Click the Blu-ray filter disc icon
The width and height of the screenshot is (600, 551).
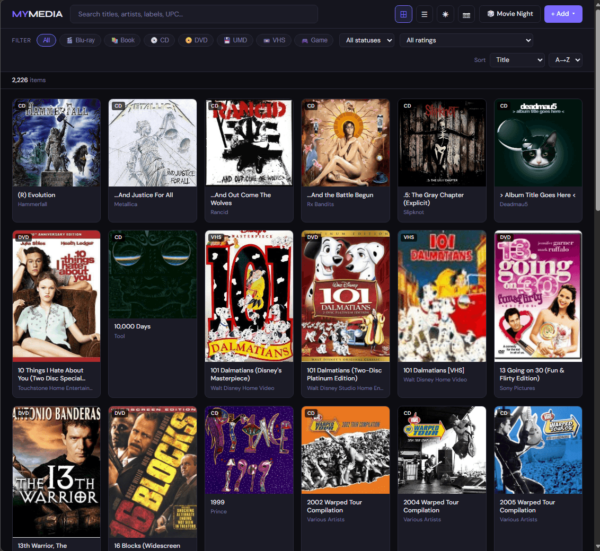(x=69, y=40)
